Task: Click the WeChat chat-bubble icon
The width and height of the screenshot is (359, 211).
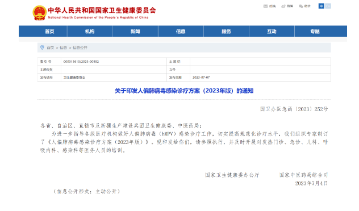Action: [301, 6]
